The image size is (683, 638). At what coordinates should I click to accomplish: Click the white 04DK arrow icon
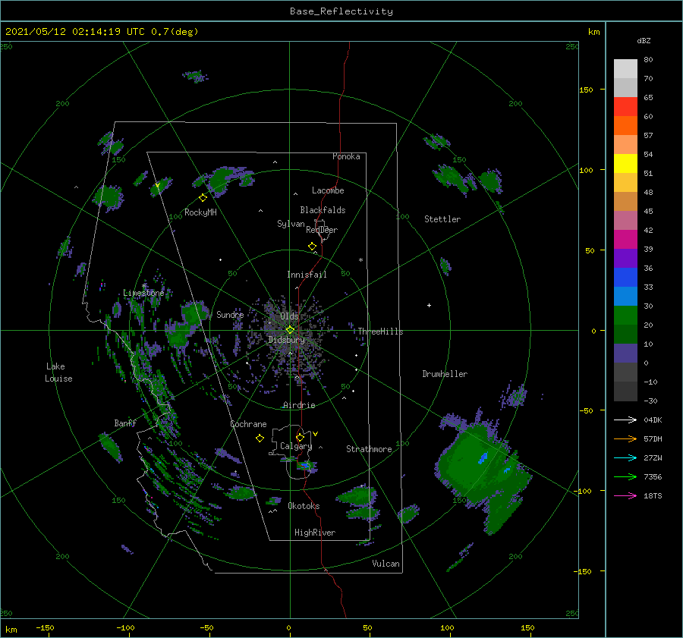625,420
